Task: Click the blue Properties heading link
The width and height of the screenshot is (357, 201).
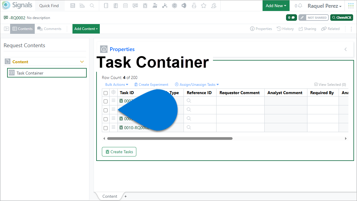Action: 122,49
